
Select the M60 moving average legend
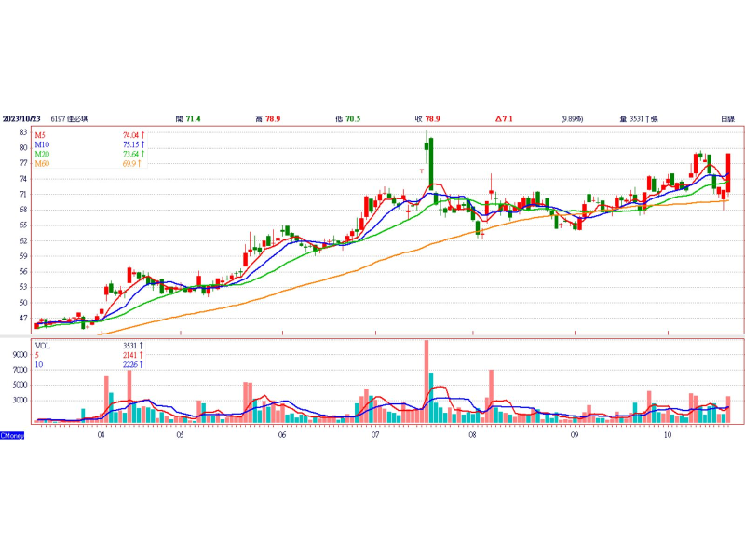coord(43,164)
